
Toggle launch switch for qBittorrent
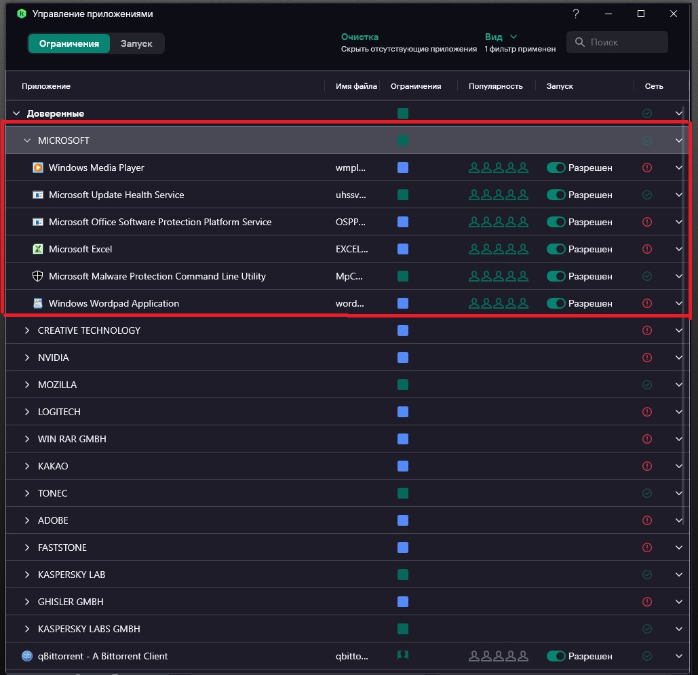[556, 656]
